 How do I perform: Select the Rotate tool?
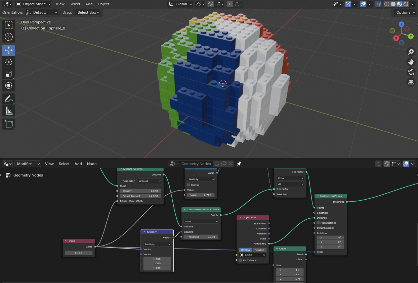(9, 62)
